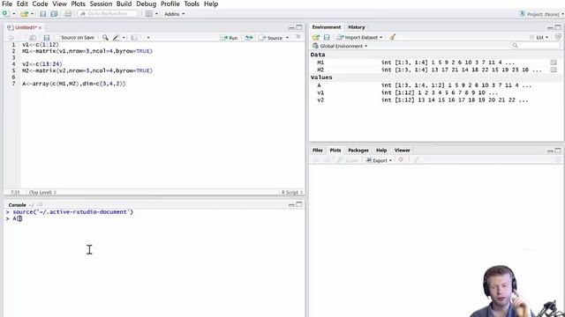Click the document outline icon at editor's right edge
565x317 pixels.
click(x=298, y=37)
